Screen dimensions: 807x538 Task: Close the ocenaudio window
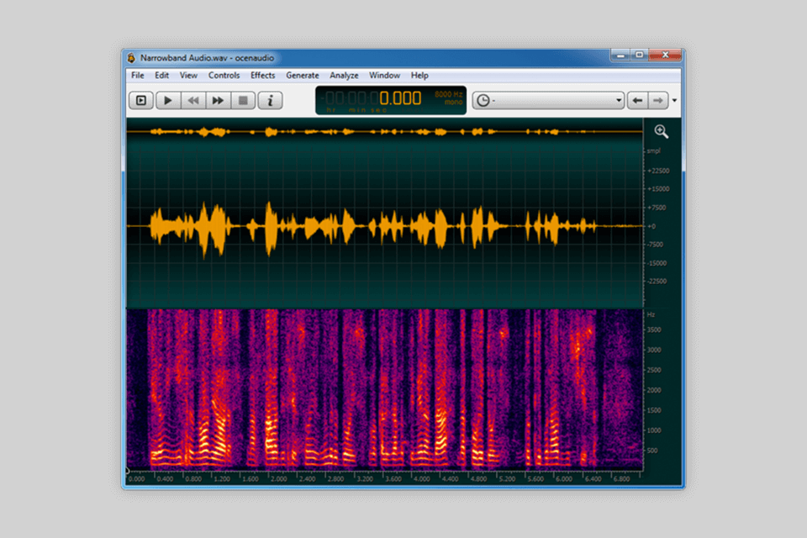coord(665,55)
